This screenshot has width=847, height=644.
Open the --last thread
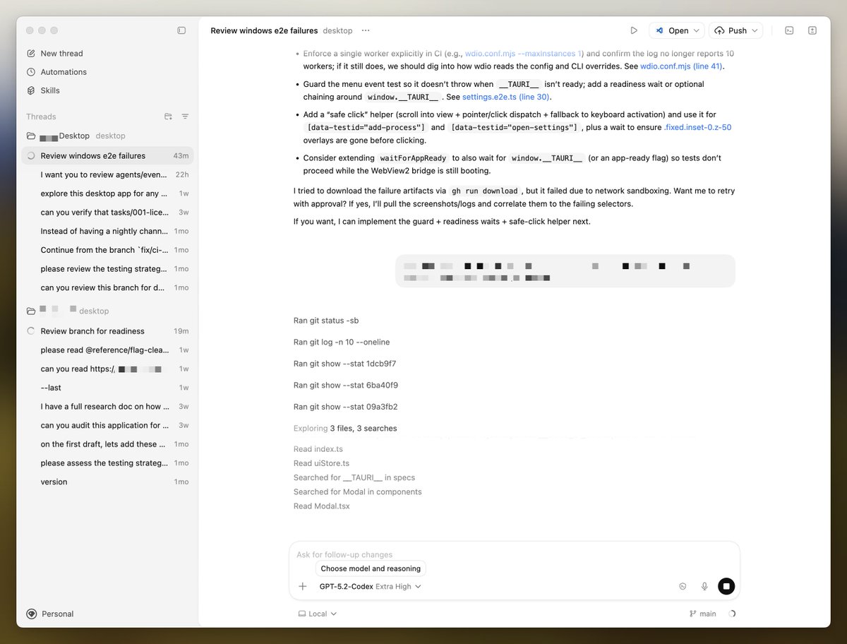[107, 388]
